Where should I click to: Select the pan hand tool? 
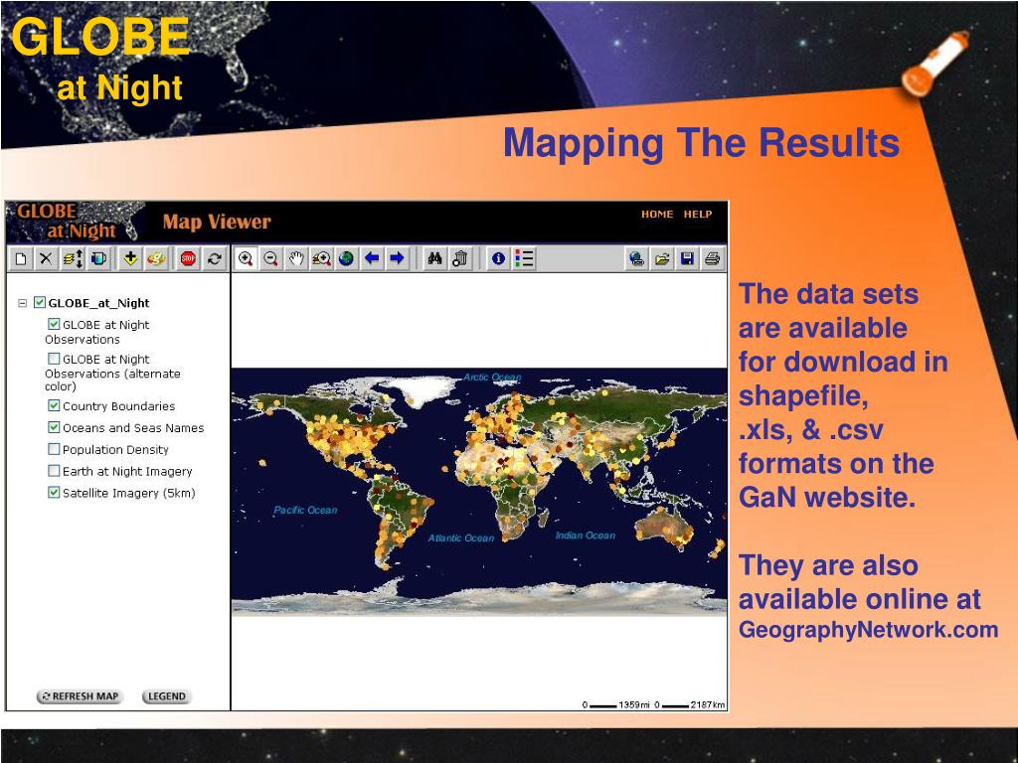[x=296, y=259]
